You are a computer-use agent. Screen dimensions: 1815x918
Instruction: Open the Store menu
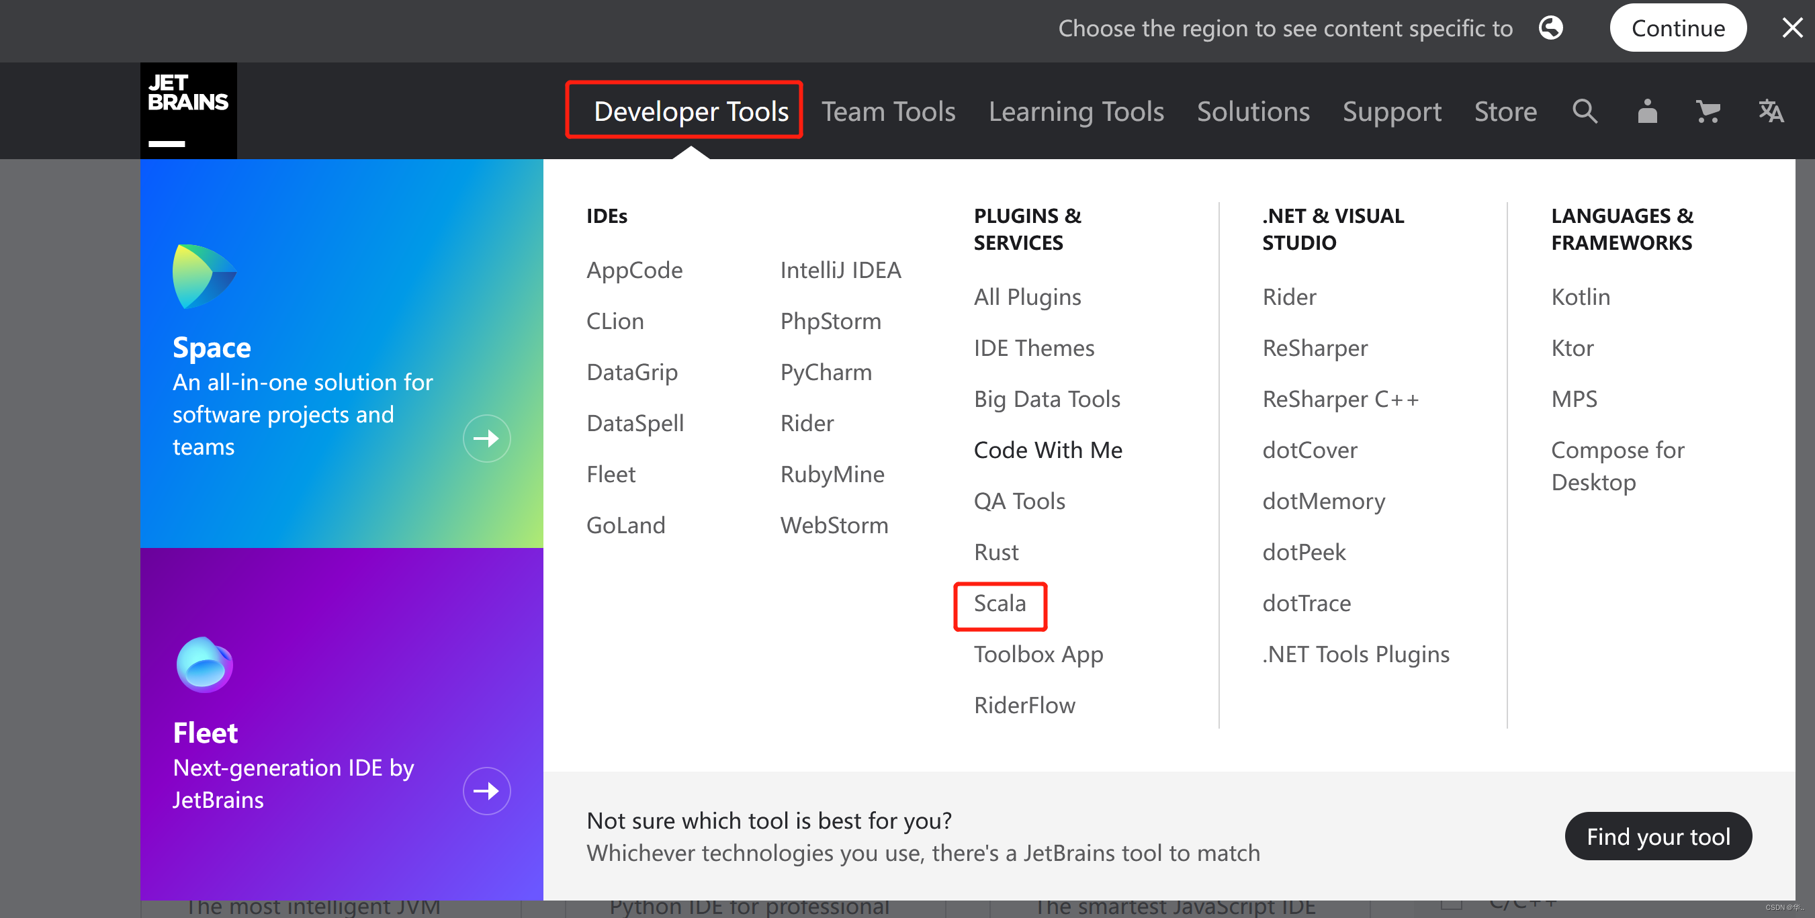point(1505,111)
